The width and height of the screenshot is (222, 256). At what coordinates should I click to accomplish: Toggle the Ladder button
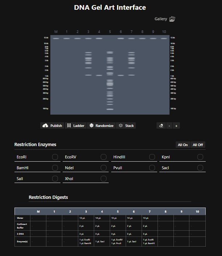(76, 125)
